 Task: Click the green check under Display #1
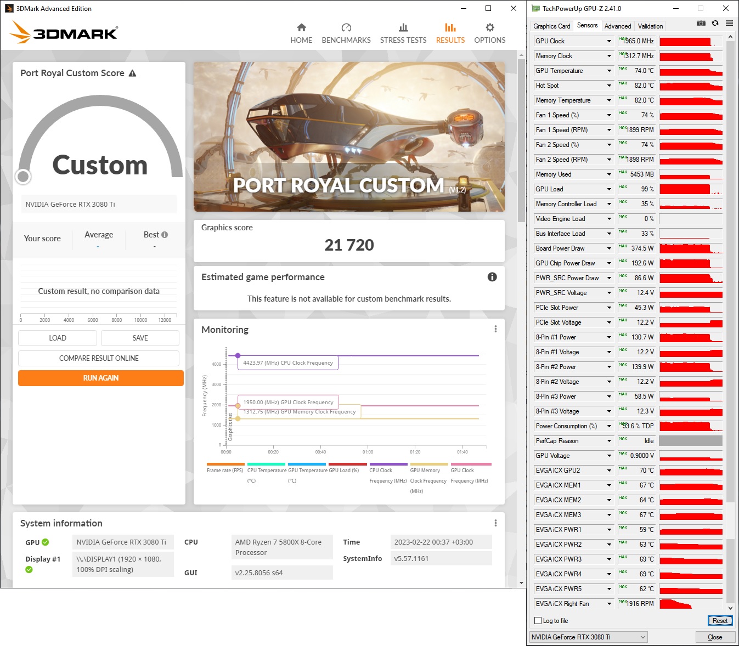[29, 570]
